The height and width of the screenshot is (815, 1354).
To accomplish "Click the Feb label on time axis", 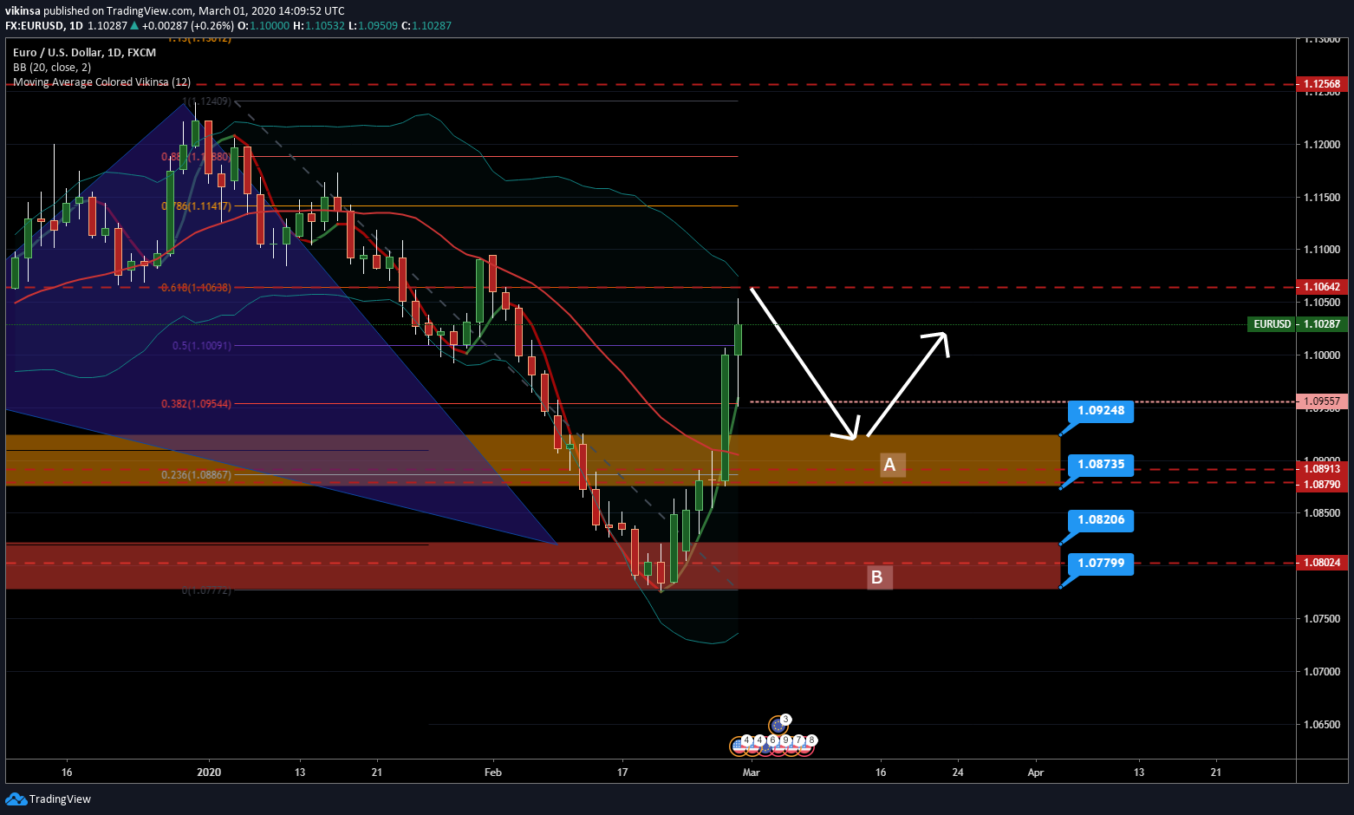I will pyautogui.click(x=493, y=773).
